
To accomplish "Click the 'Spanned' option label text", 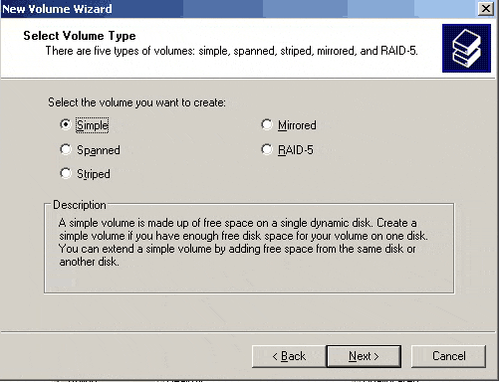I will pos(99,150).
